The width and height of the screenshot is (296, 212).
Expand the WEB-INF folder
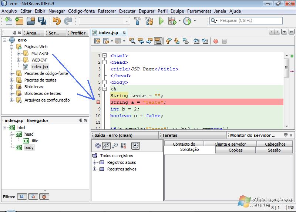[19, 60]
